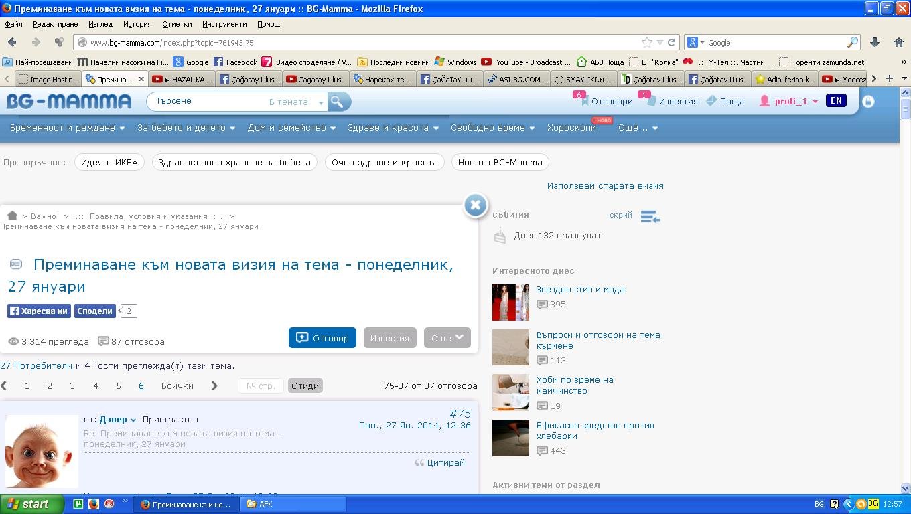Click the Firefox reload page icon

(672, 42)
